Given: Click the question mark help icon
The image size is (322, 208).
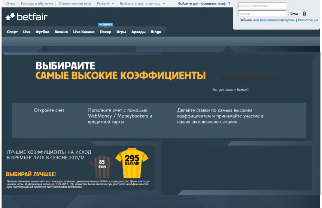Looking at the screenshot, I should click(229, 3).
